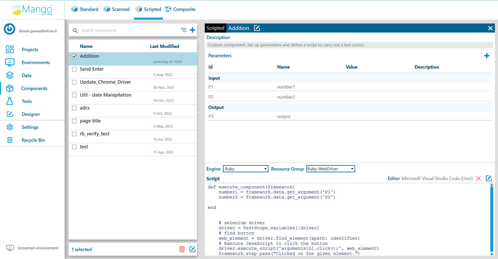Check the Send Enter component checkbox
This screenshot has width=498, height=259.
(75, 69)
